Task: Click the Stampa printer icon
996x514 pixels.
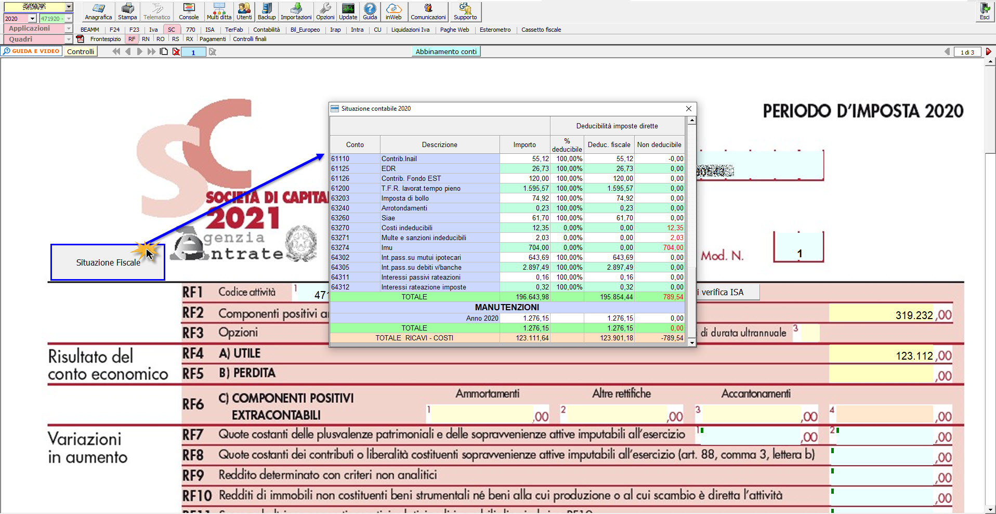Action: tap(127, 11)
